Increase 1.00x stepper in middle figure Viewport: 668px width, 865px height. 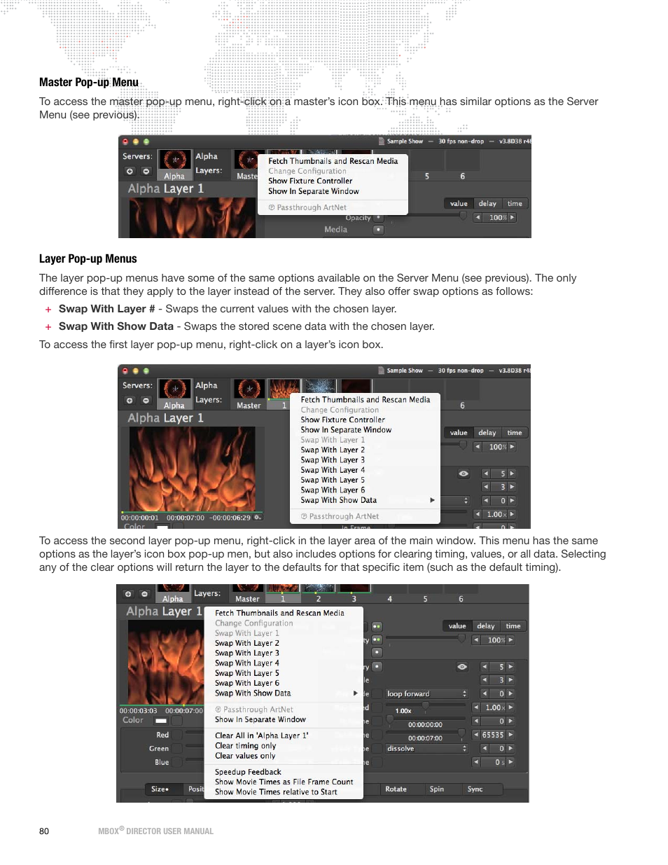tap(513, 515)
